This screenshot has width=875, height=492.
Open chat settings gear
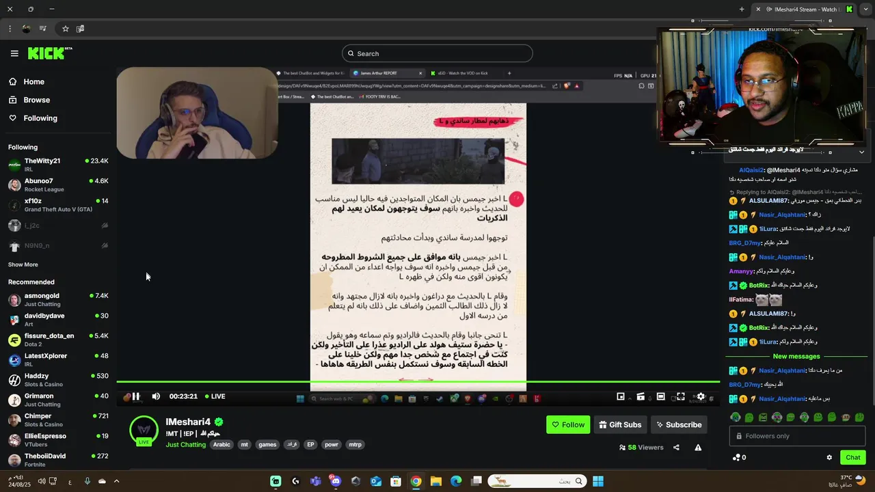click(829, 457)
